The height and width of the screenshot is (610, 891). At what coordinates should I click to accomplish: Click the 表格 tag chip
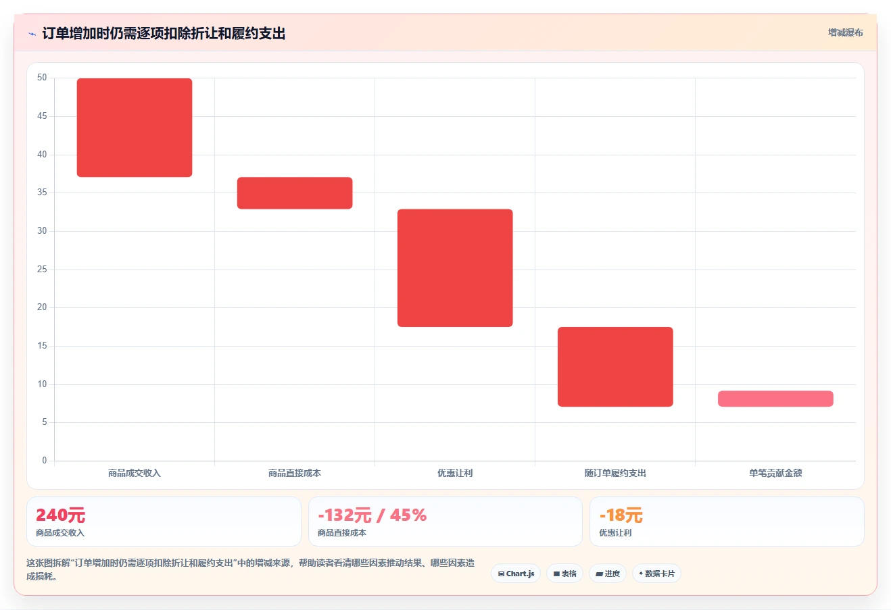tap(565, 574)
